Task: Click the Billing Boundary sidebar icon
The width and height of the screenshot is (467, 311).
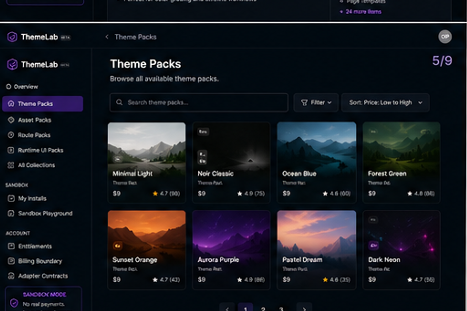Action: pyautogui.click(x=11, y=261)
